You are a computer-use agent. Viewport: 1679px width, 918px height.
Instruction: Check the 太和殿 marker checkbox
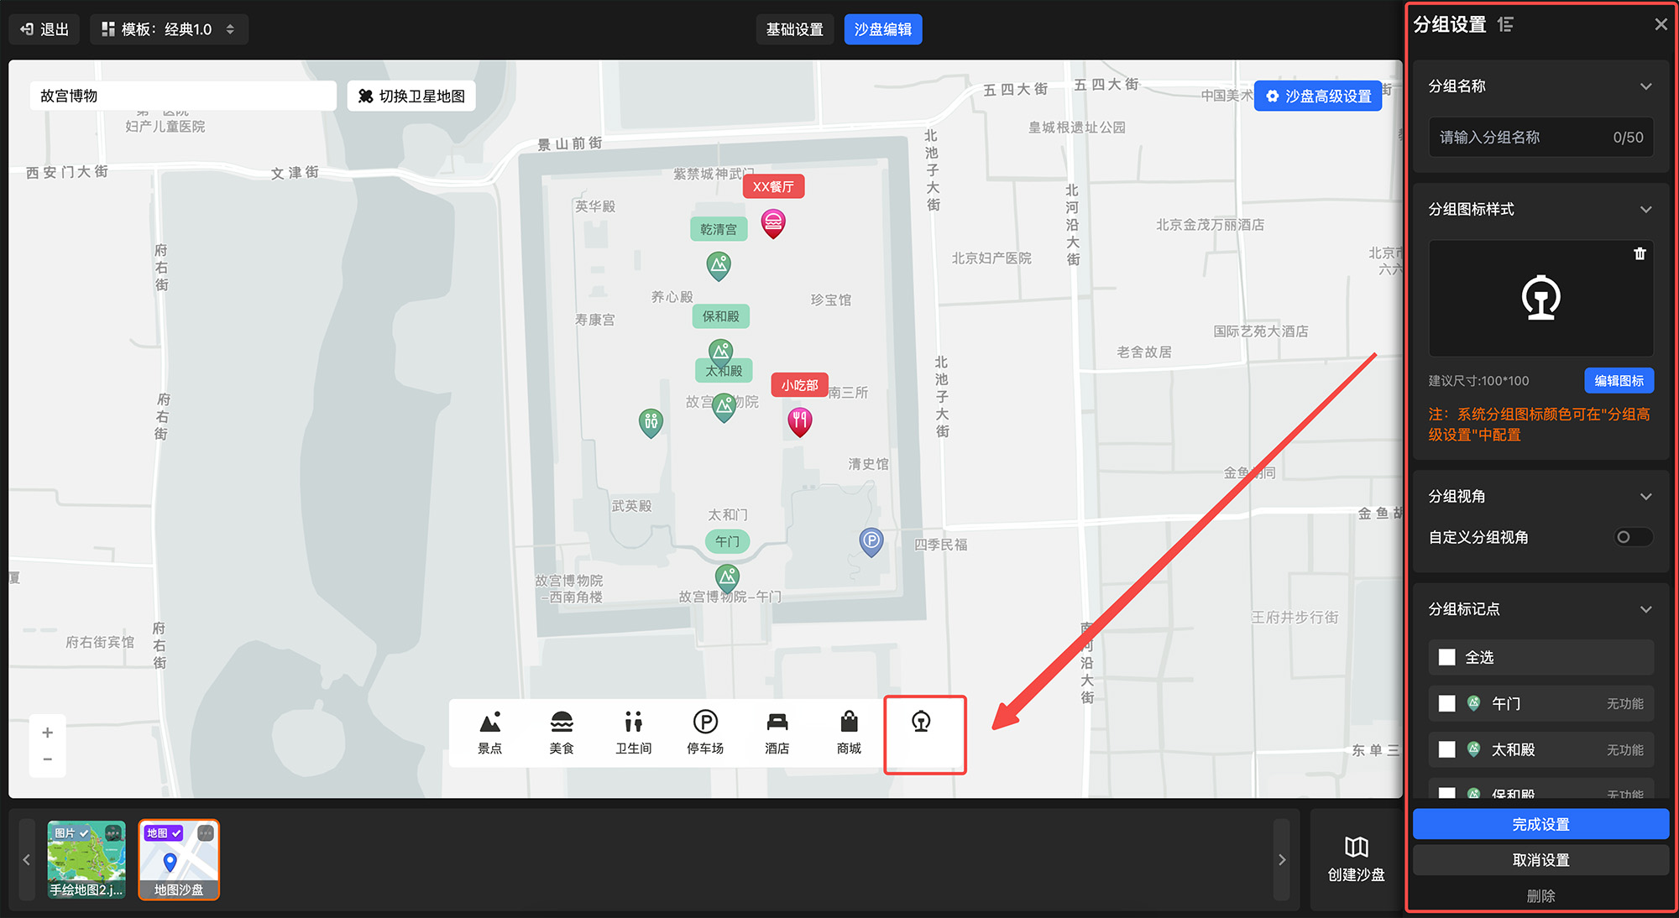[x=1446, y=749]
